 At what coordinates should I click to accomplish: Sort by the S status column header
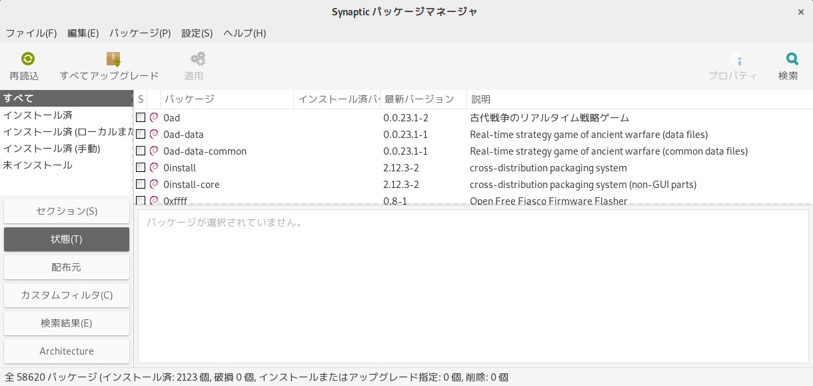(141, 99)
